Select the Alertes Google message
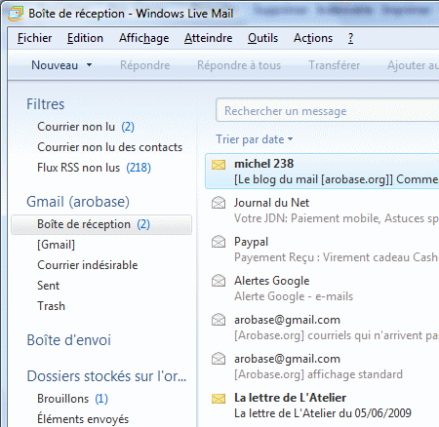Screen dimensions: 439x427 pyautogui.click(x=322, y=289)
